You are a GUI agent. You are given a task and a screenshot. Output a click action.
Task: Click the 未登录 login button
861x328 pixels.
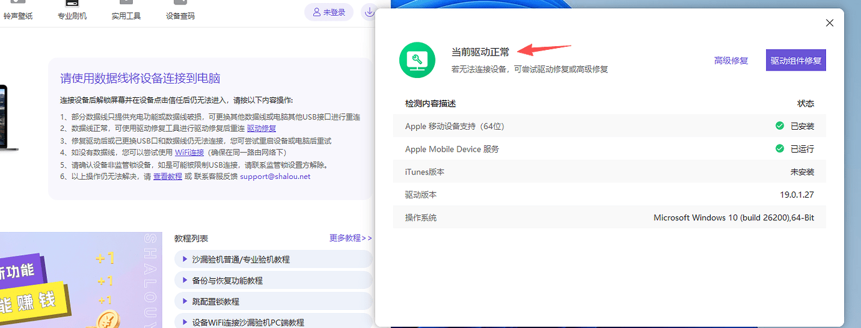pos(329,12)
